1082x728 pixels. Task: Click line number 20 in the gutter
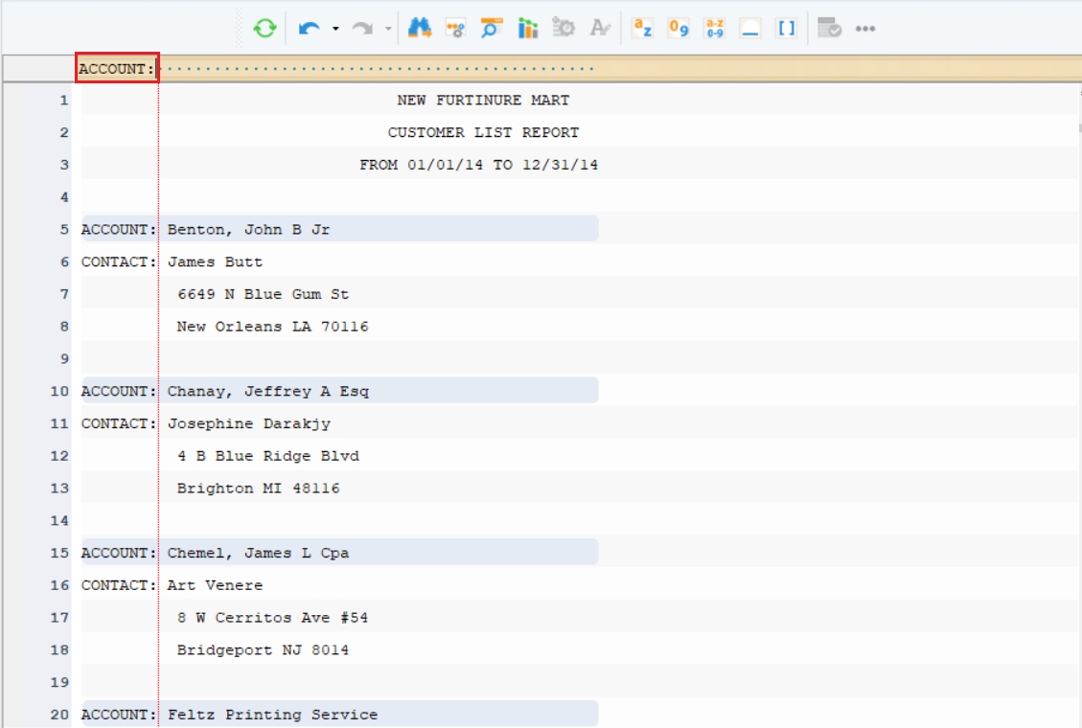(59, 715)
